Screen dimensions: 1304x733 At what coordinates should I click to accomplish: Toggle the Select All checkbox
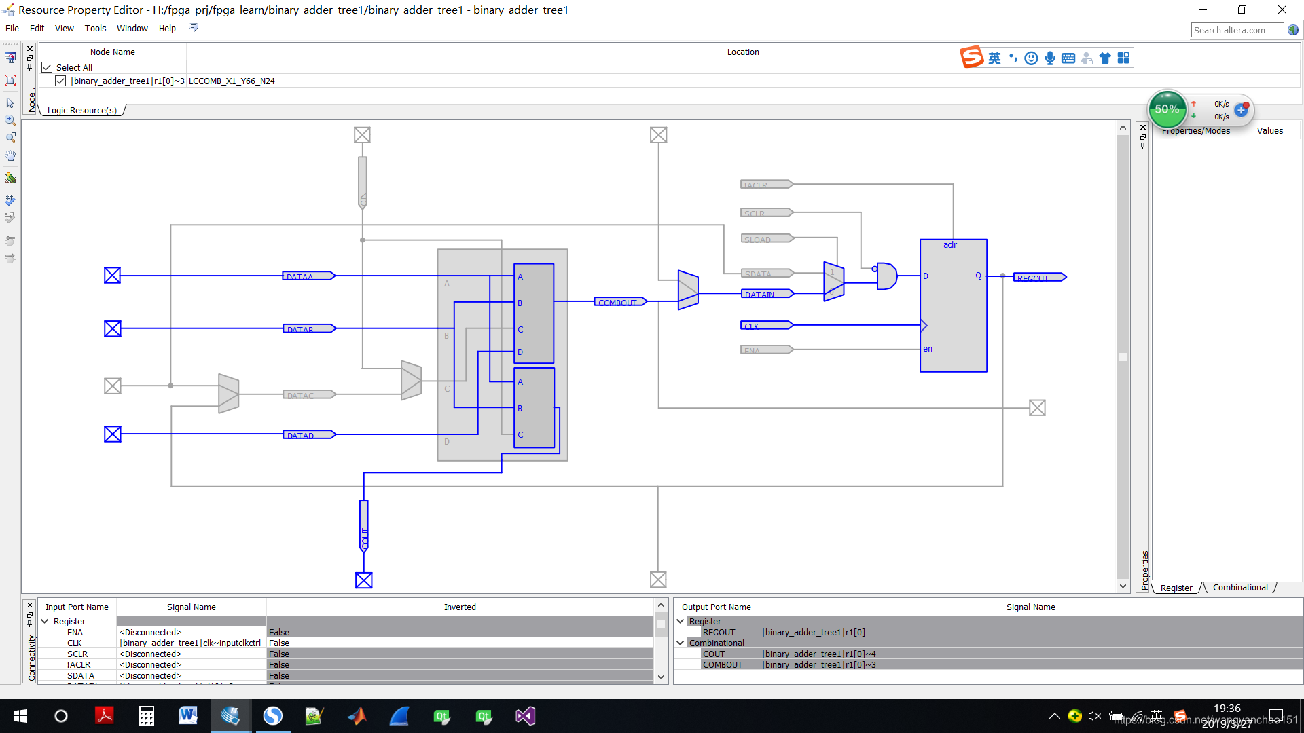click(x=47, y=67)
